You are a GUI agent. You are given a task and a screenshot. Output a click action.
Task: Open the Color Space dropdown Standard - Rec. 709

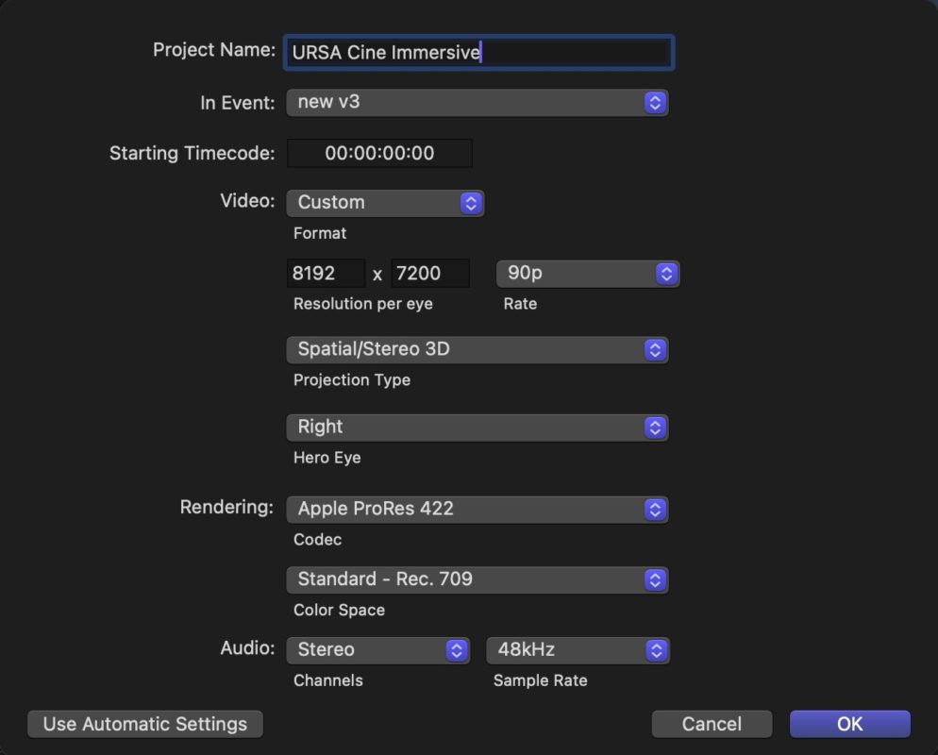(477, 579)
